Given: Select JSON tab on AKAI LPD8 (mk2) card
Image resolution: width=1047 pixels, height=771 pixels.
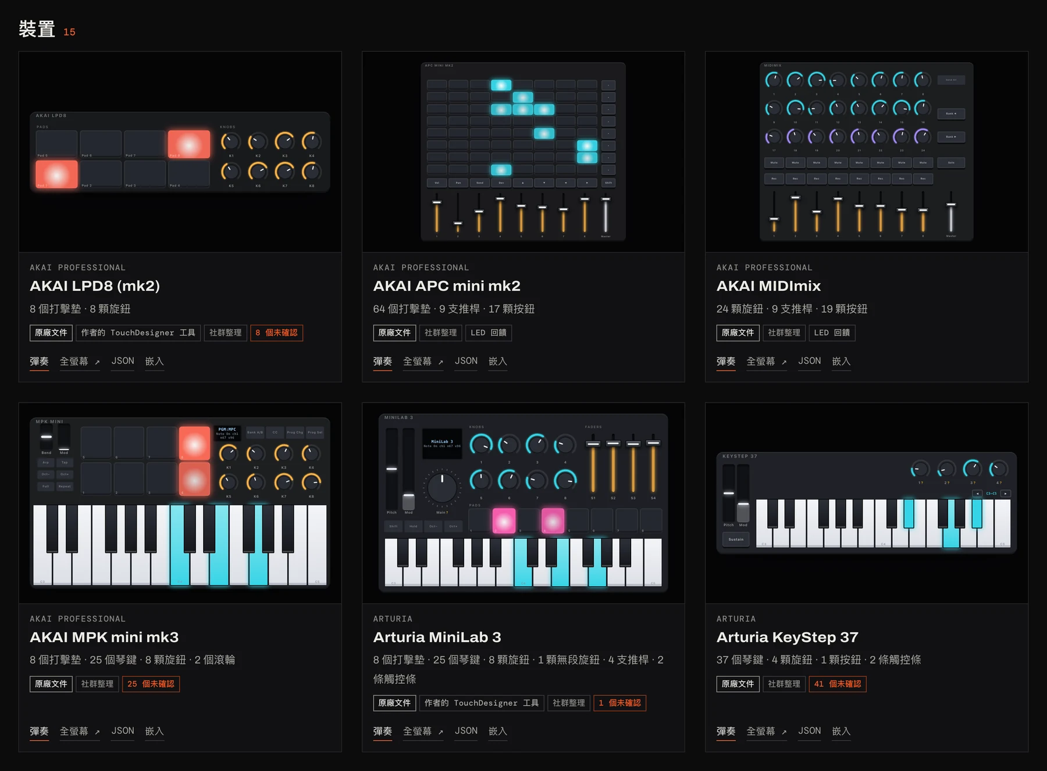Looking at the screenshot, I should click(123, 361).
